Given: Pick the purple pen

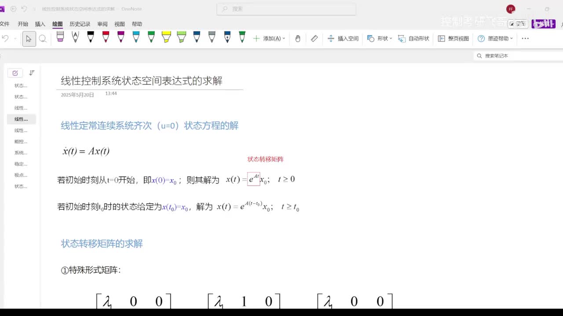Looking at the screenshot, I should coord(121,37).
